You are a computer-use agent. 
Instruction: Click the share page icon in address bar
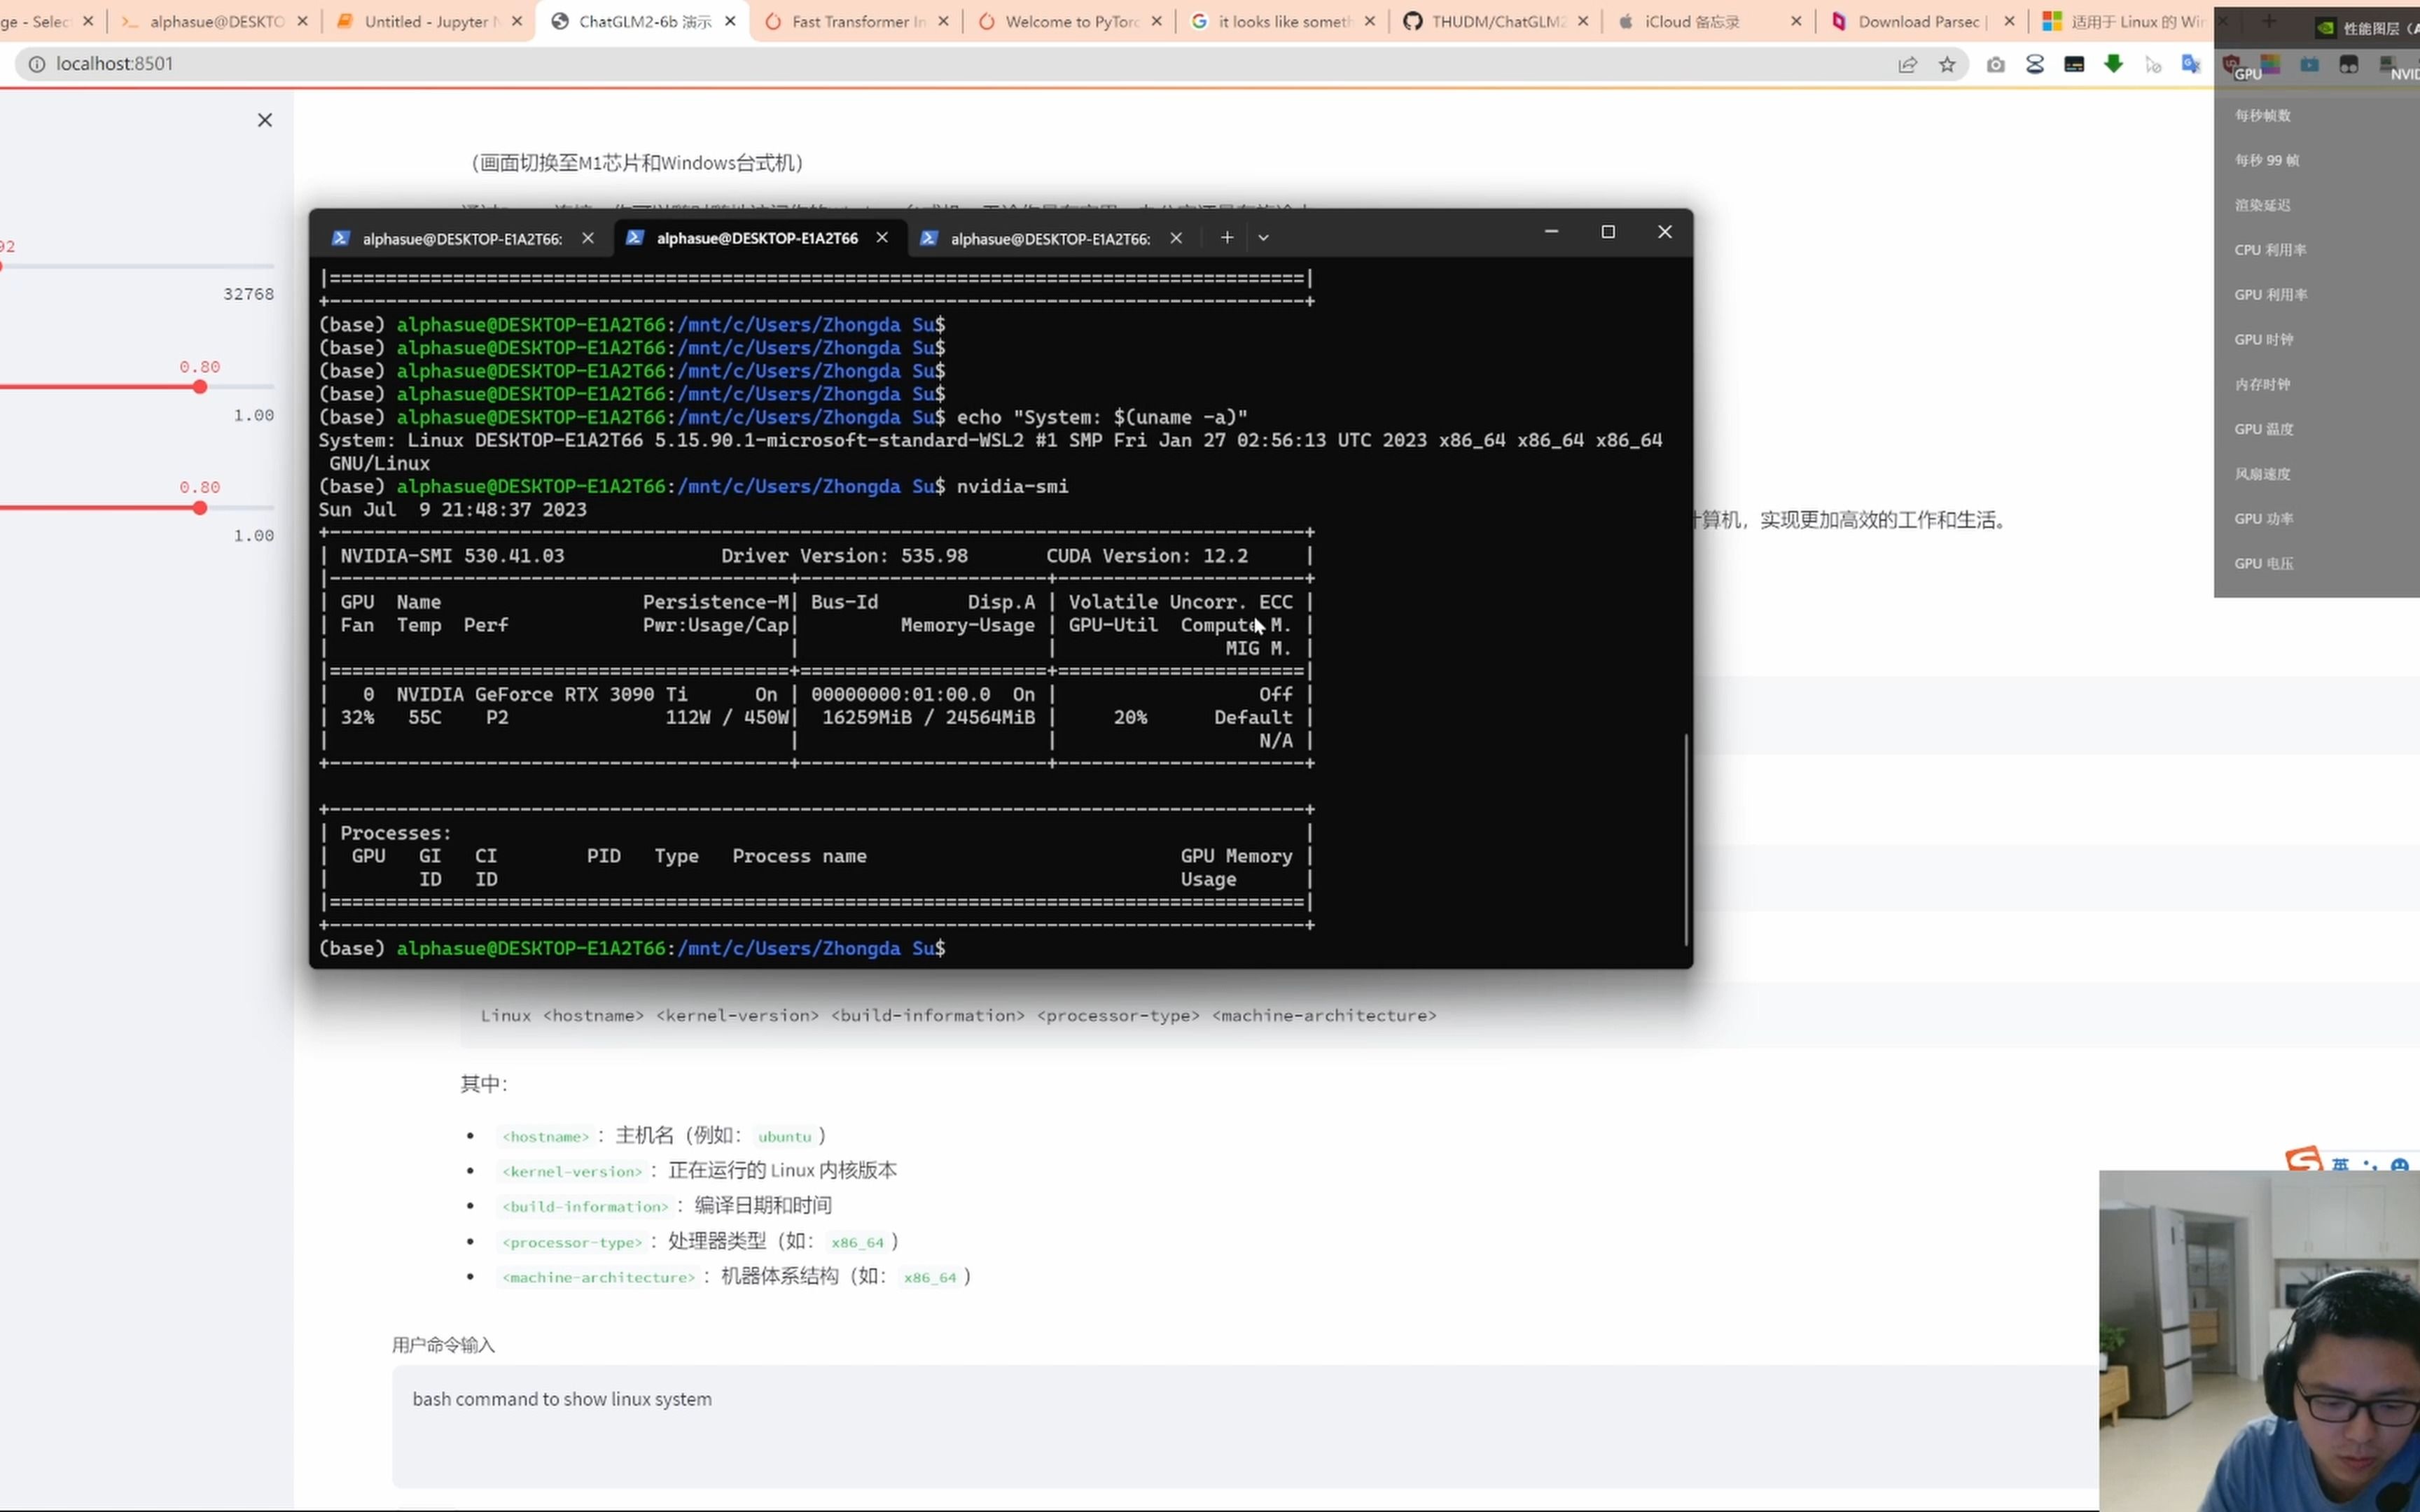(x=1907, y=64)
